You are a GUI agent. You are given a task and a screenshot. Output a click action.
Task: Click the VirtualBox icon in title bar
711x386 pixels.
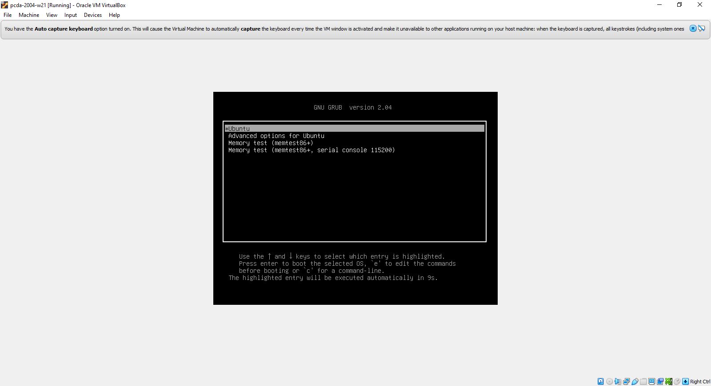tap(4, 5)
